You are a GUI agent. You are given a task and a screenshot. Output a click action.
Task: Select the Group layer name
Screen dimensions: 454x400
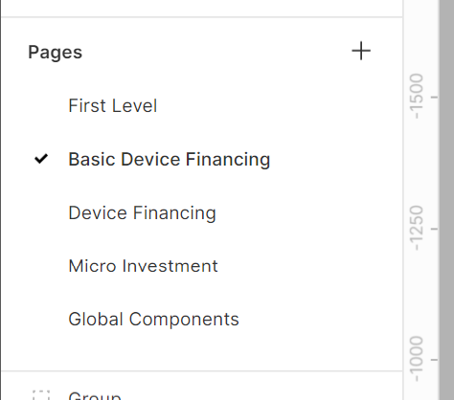point(95,395)
